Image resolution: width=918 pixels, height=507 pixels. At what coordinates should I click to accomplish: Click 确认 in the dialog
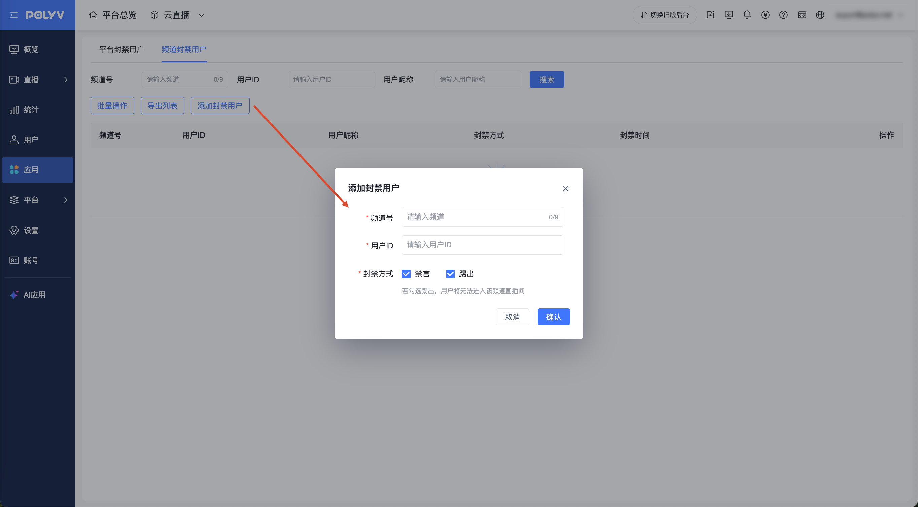coord(554,317)
